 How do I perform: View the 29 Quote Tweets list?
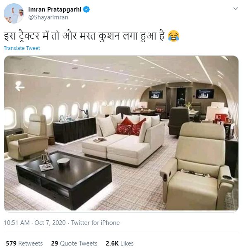[x=74, y=243]
